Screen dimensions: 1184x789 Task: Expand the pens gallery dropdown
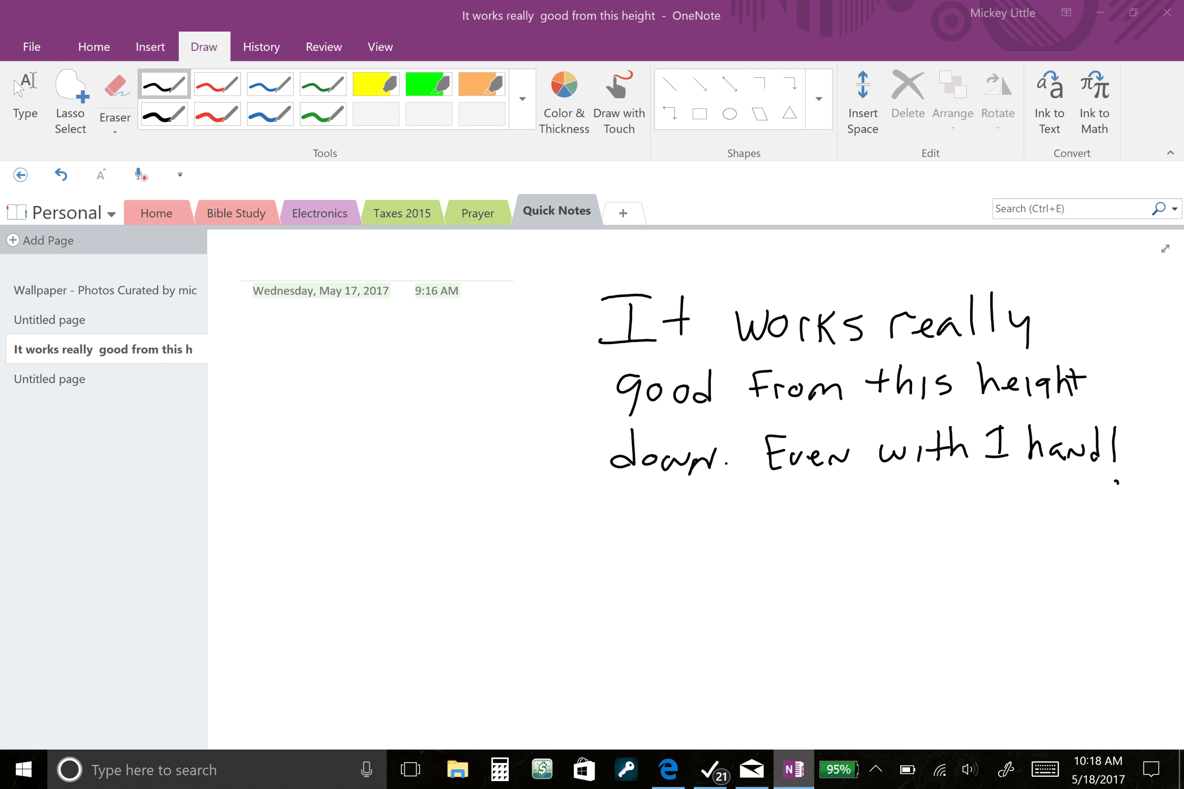coord(523,99)
